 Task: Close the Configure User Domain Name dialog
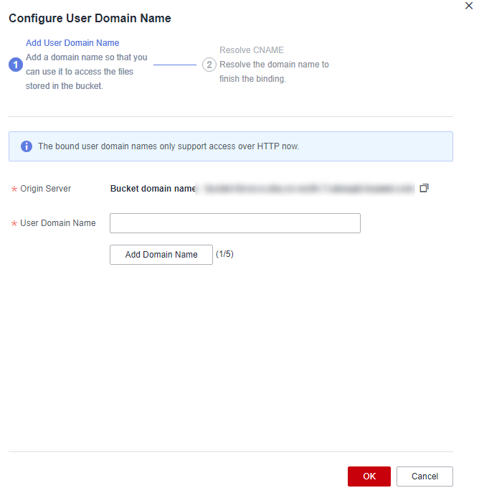469,6
